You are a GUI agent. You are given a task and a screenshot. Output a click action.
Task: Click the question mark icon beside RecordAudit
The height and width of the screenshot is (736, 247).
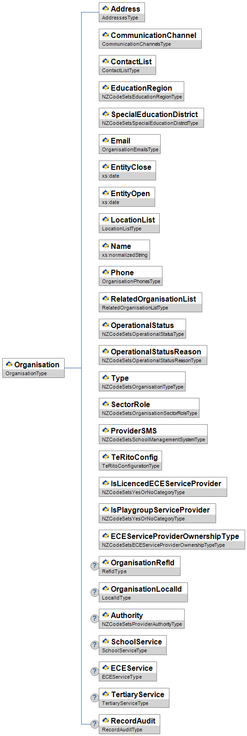pyautogui.click(x=94, y=724)
